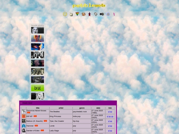Click the Balloon song cover thumbnail
Viewport: 179px width, 134px height.
click(x=24, y=121)
